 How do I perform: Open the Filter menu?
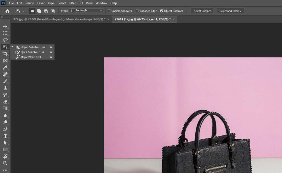pyautogui.click(x=72, y=3)
